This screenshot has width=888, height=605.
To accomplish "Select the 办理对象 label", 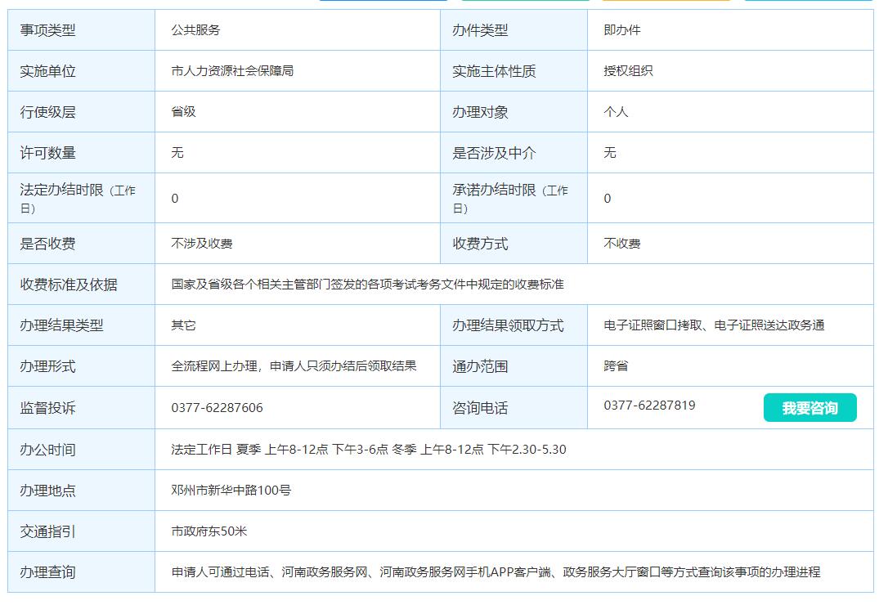I will tap(480, 111).
